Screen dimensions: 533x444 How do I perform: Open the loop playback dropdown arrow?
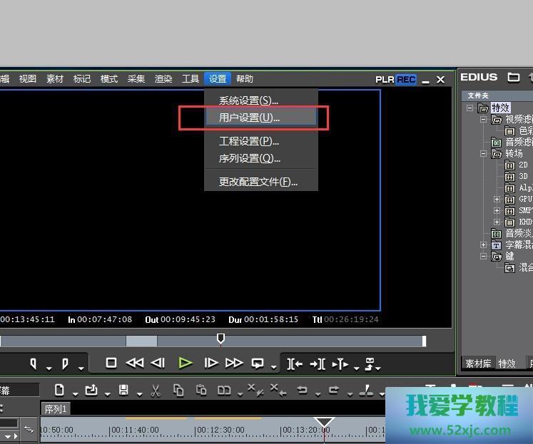(x=274, y=368)
